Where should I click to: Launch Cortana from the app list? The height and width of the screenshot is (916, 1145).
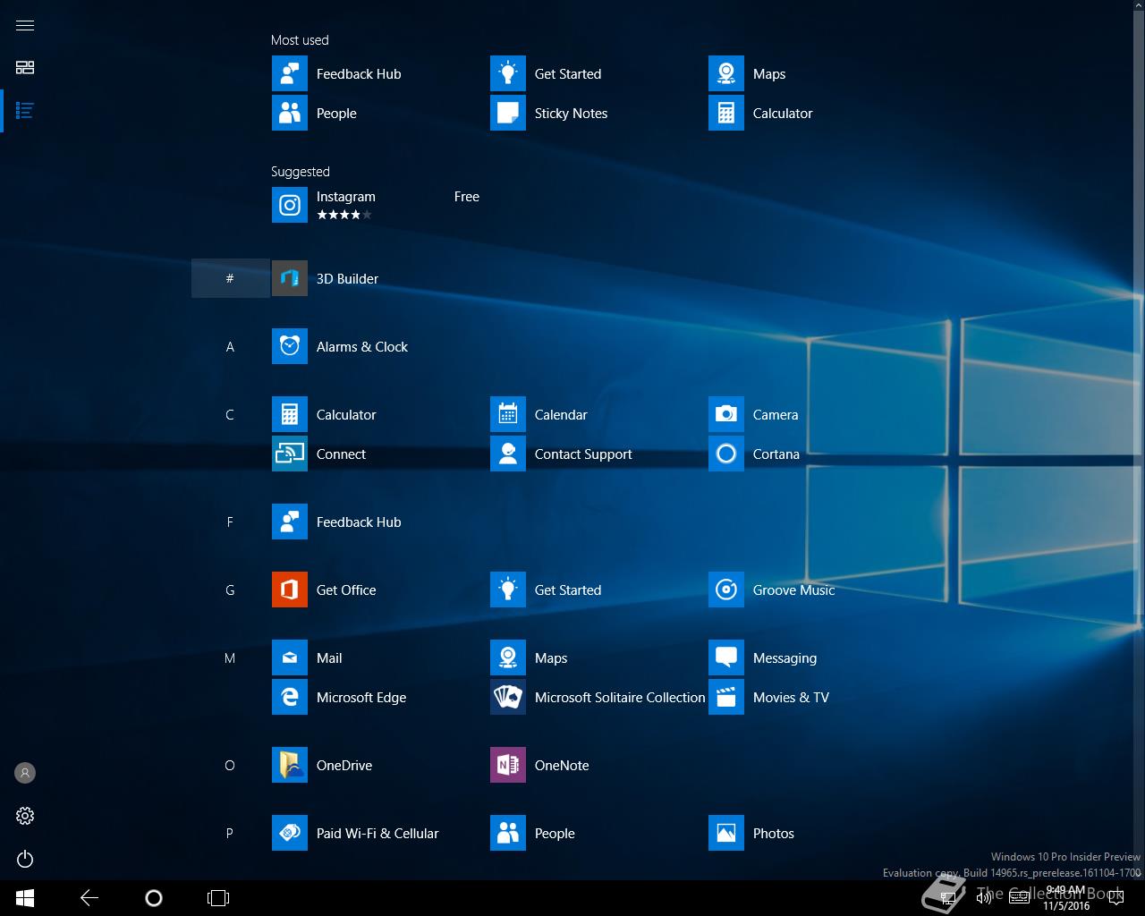[816, 454]
